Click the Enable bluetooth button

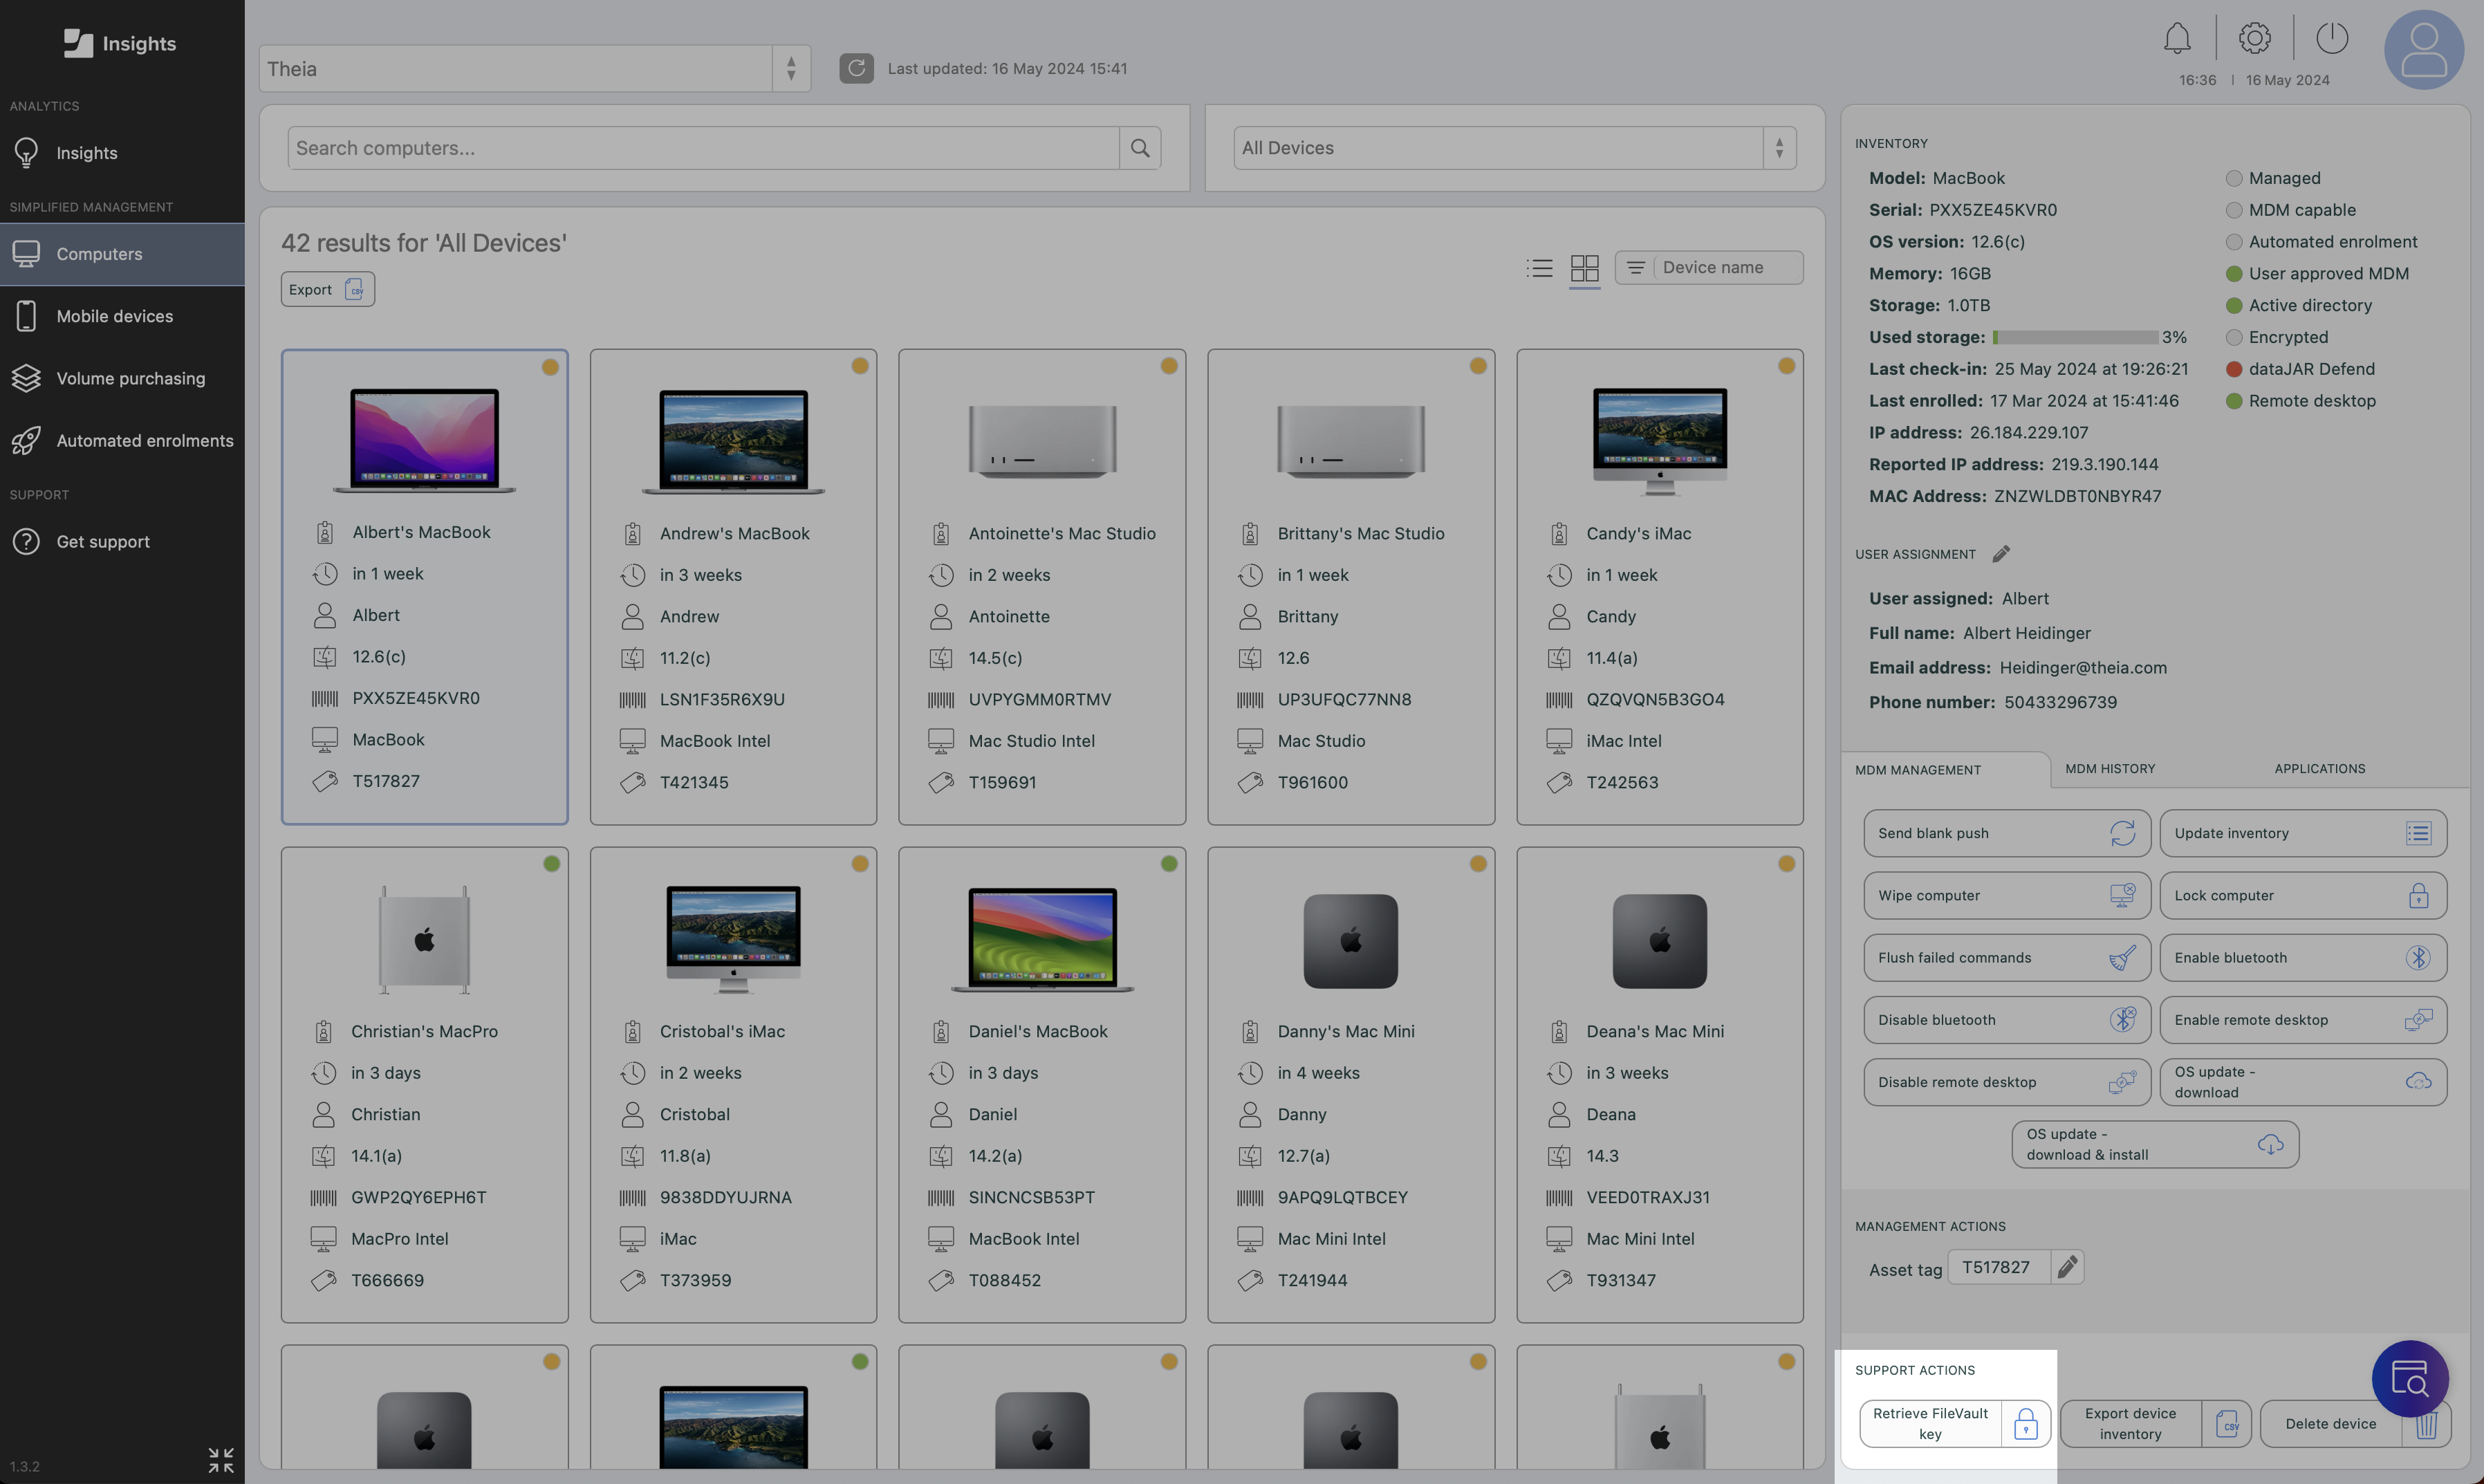(x=2302, y=957)
